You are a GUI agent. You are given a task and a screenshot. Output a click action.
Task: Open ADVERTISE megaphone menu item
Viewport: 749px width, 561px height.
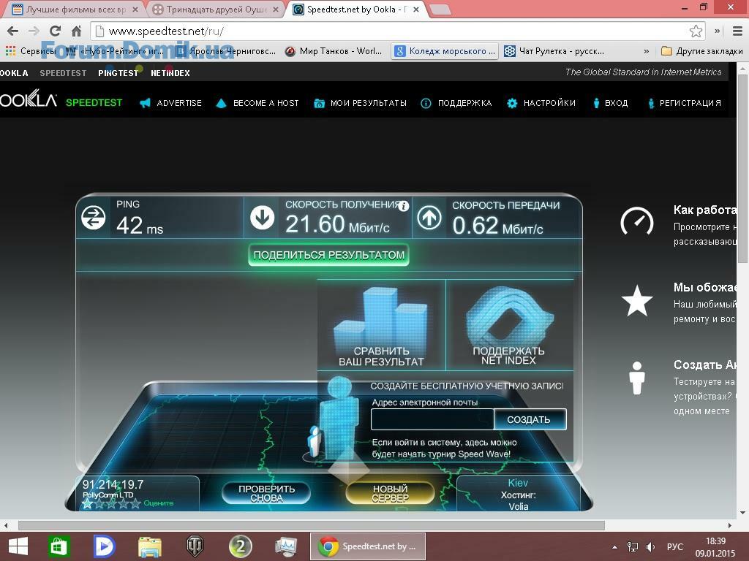[170, 103]
